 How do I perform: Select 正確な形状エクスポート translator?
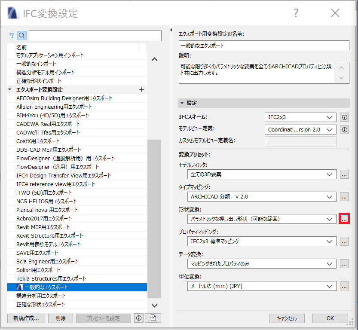(77, 305)
